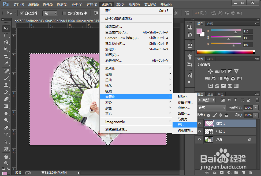The width and height of the screenshot is (261, 176).
Task: Switch to the 通道 tab
Action: point(210,94)
